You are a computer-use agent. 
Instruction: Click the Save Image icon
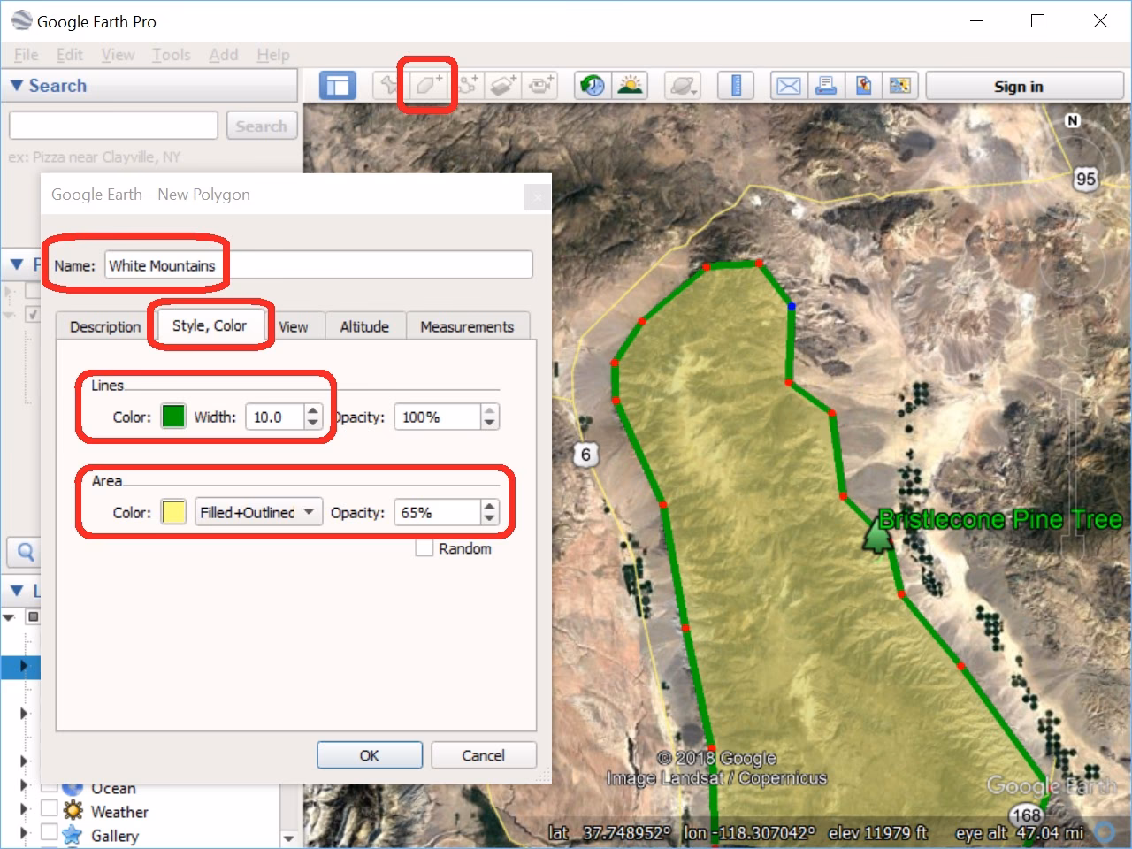[863, 86]
